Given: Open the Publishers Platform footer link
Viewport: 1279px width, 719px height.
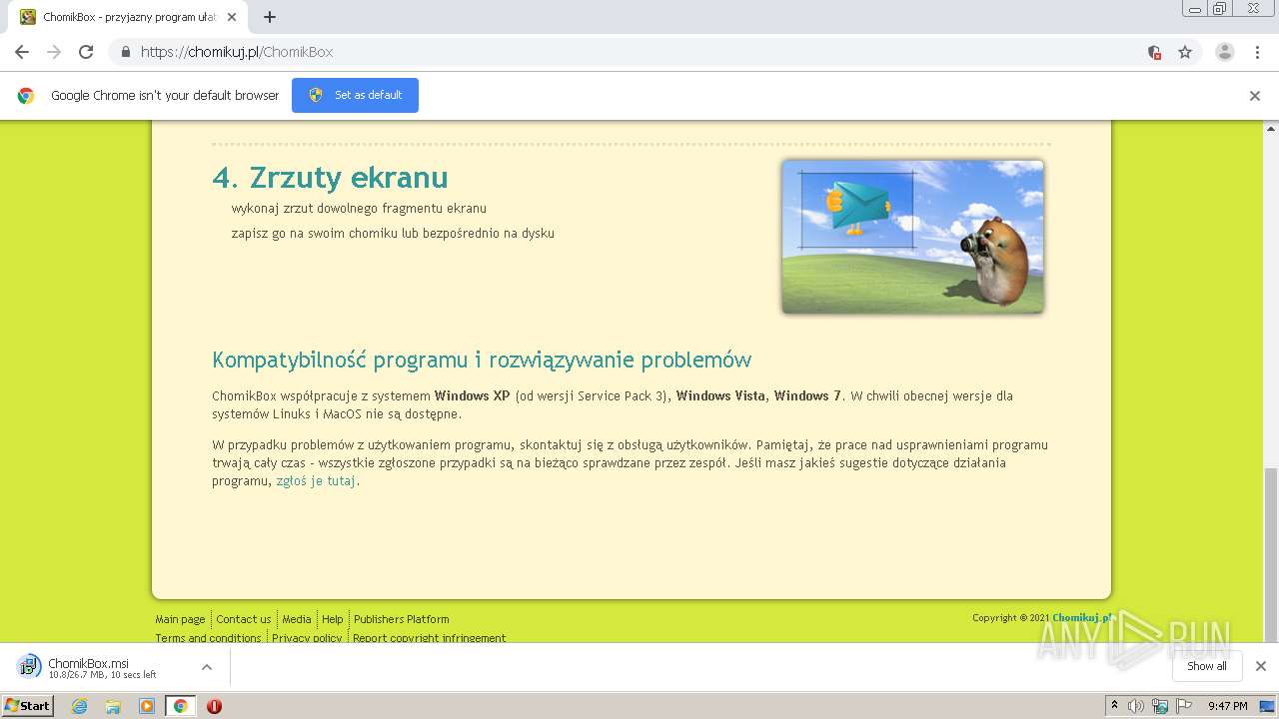Looking at the screenshot, I should (402, 619).
